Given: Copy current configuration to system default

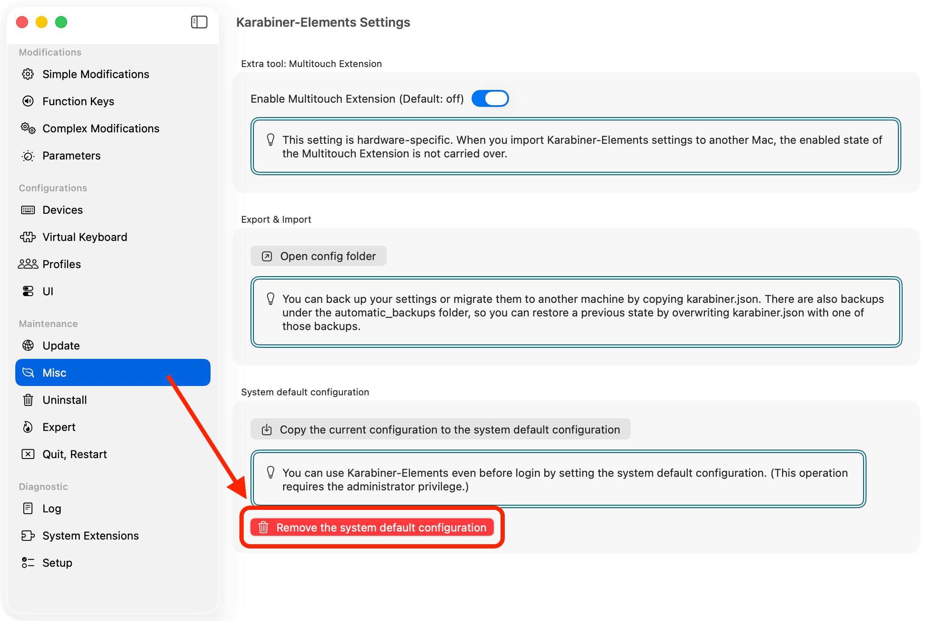Looking at the screenshot, I should [440, 430].
